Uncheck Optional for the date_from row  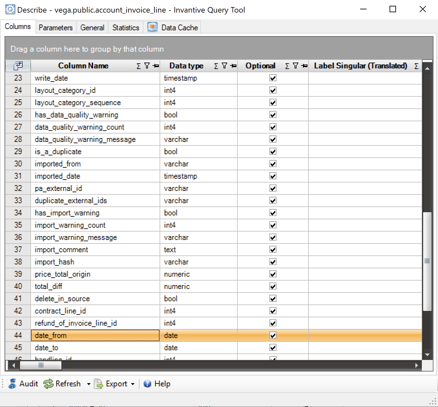point(273,335)
